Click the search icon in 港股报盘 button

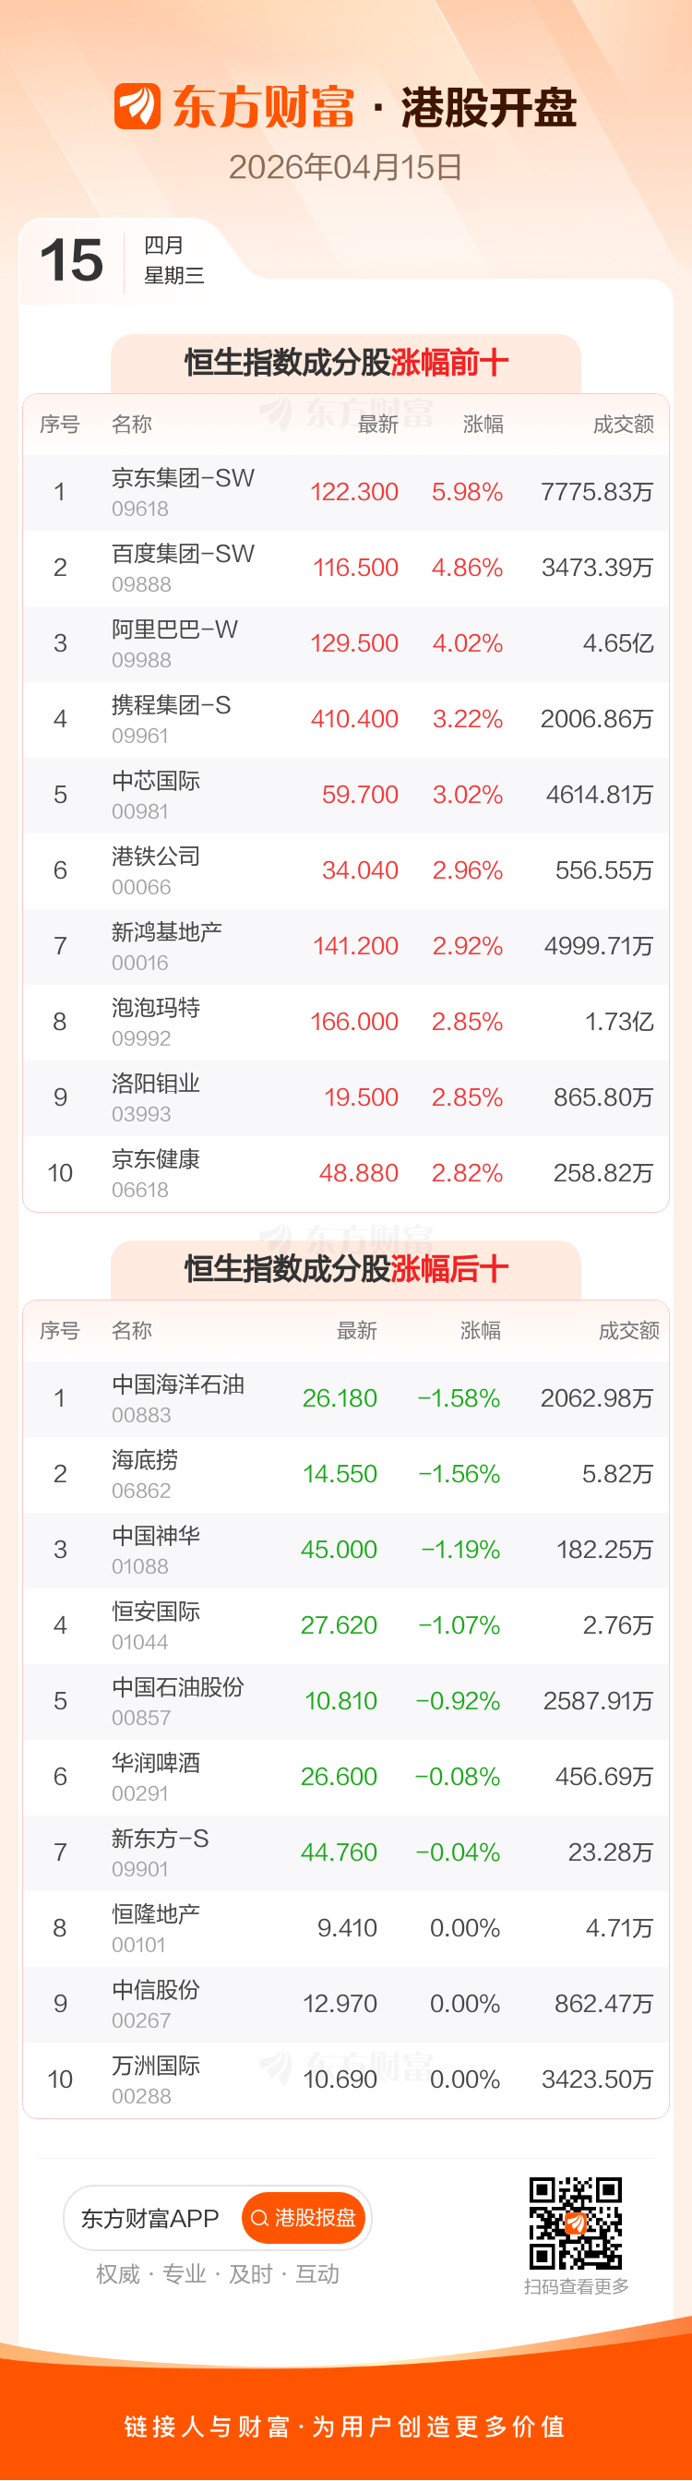click(259, 2218)
